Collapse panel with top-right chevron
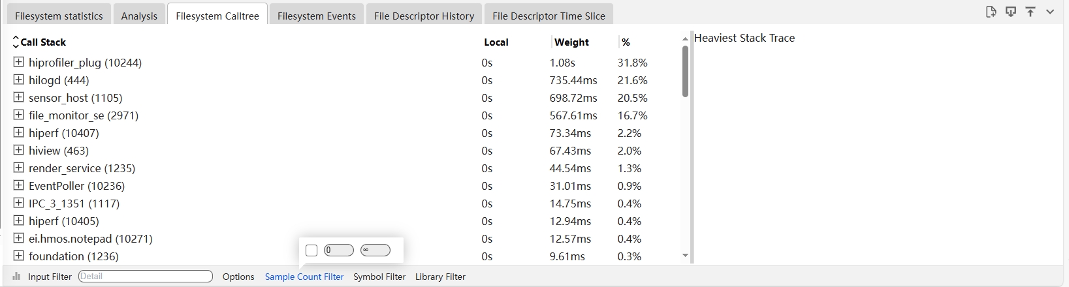 (x=1050, y=12)
